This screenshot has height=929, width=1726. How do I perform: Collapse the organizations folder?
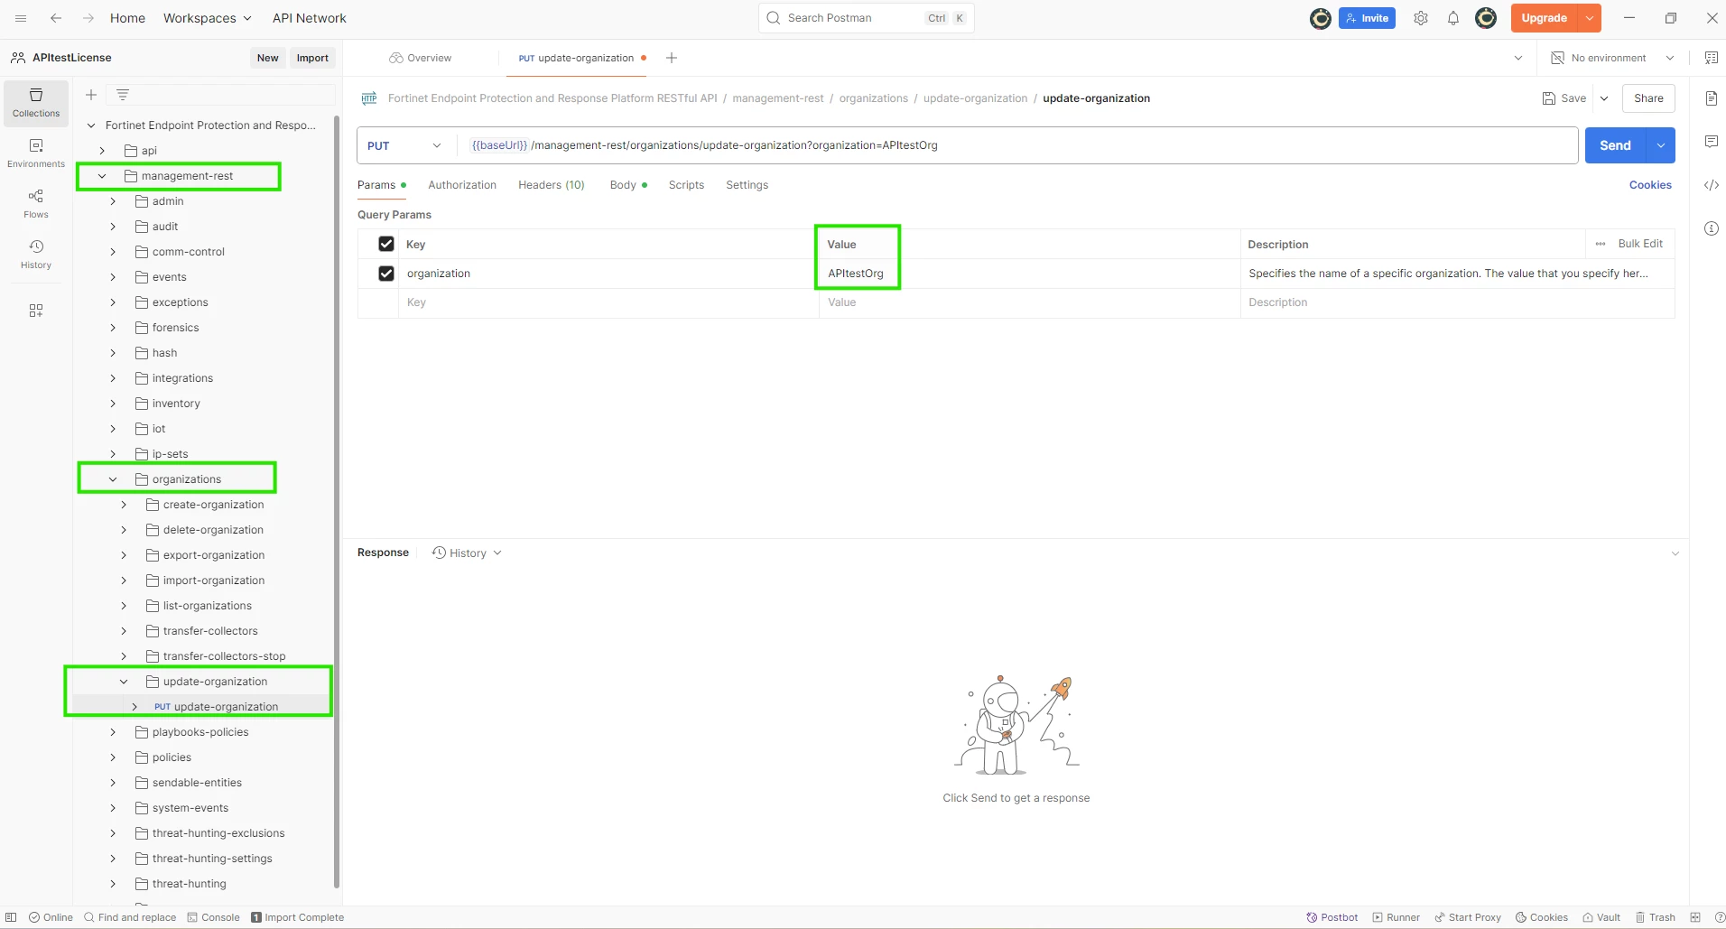click(x=113, y=479)
